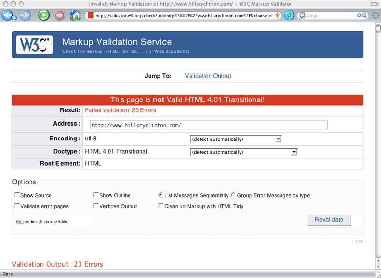This screenshot has width=381, height=278.
Task: Enable Clean up Markup with HTML Tidy
Action: [160, 206]
